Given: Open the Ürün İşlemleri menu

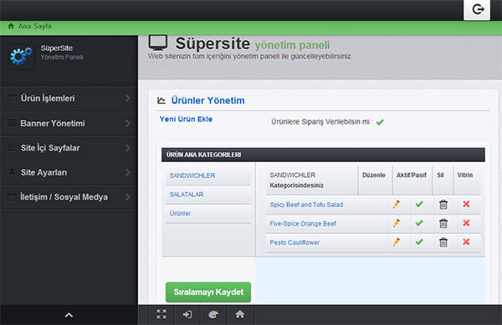Looking at the screenshot, I should pos(69,99).
